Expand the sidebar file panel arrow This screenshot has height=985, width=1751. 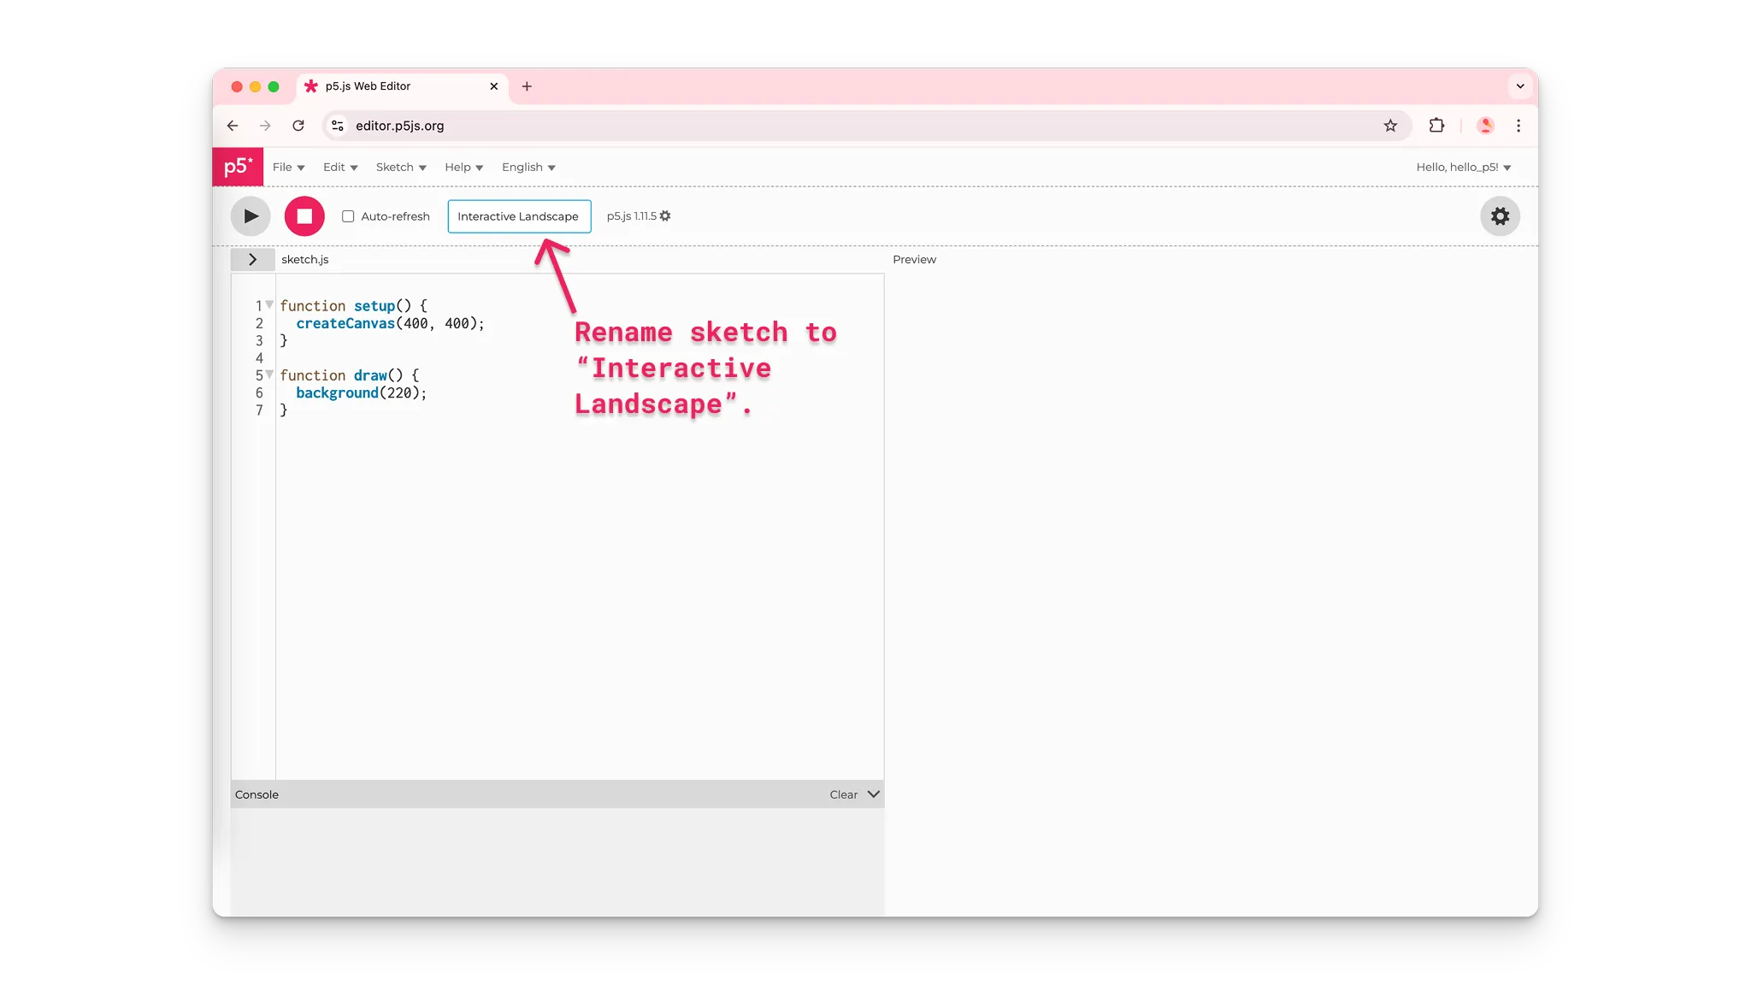point(252,258)
